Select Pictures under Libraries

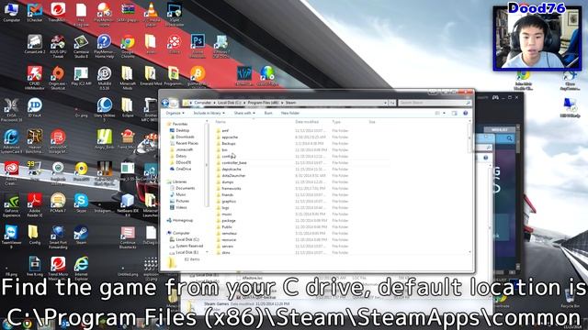tap(183, 201)
